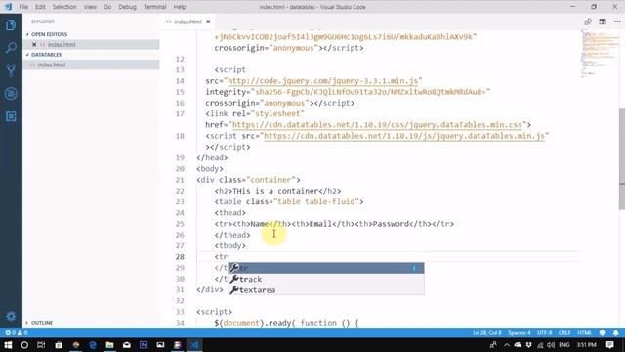Open Microsoft Store from the taskbar
Image resolution: width=625 pixels, height=352 pixels.
pos(59,345)
